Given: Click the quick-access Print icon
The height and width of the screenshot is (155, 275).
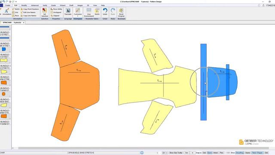Looking at the screenshot, I should pos(10,2).
